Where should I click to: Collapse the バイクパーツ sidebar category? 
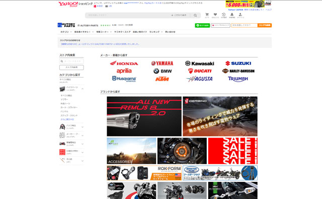point(83,89)
